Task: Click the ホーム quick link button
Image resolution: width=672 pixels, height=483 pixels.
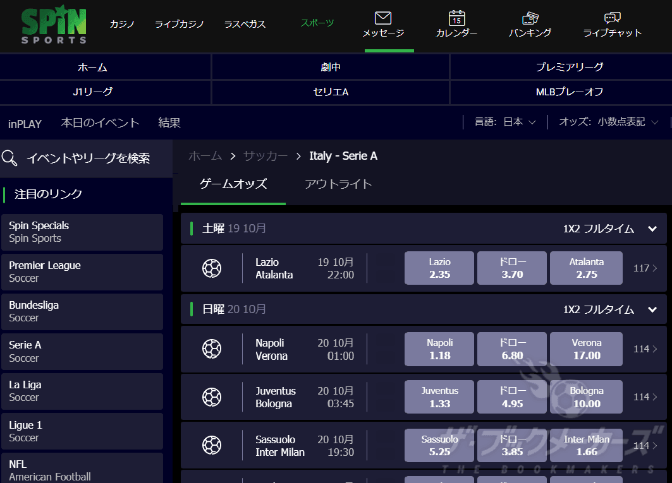Action: (105, 67)
